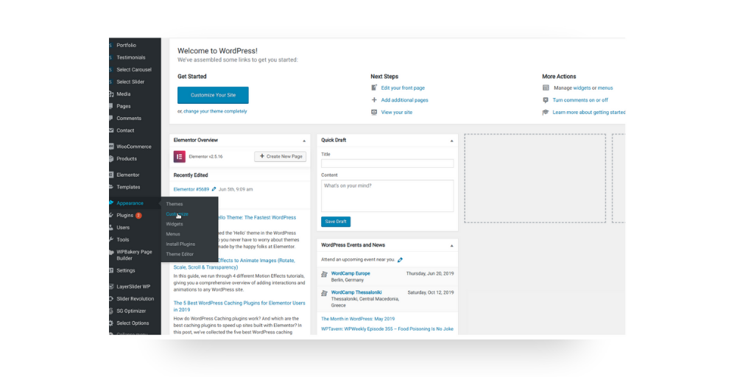Click the Elementor sidebar menu icon

point(111,175)
